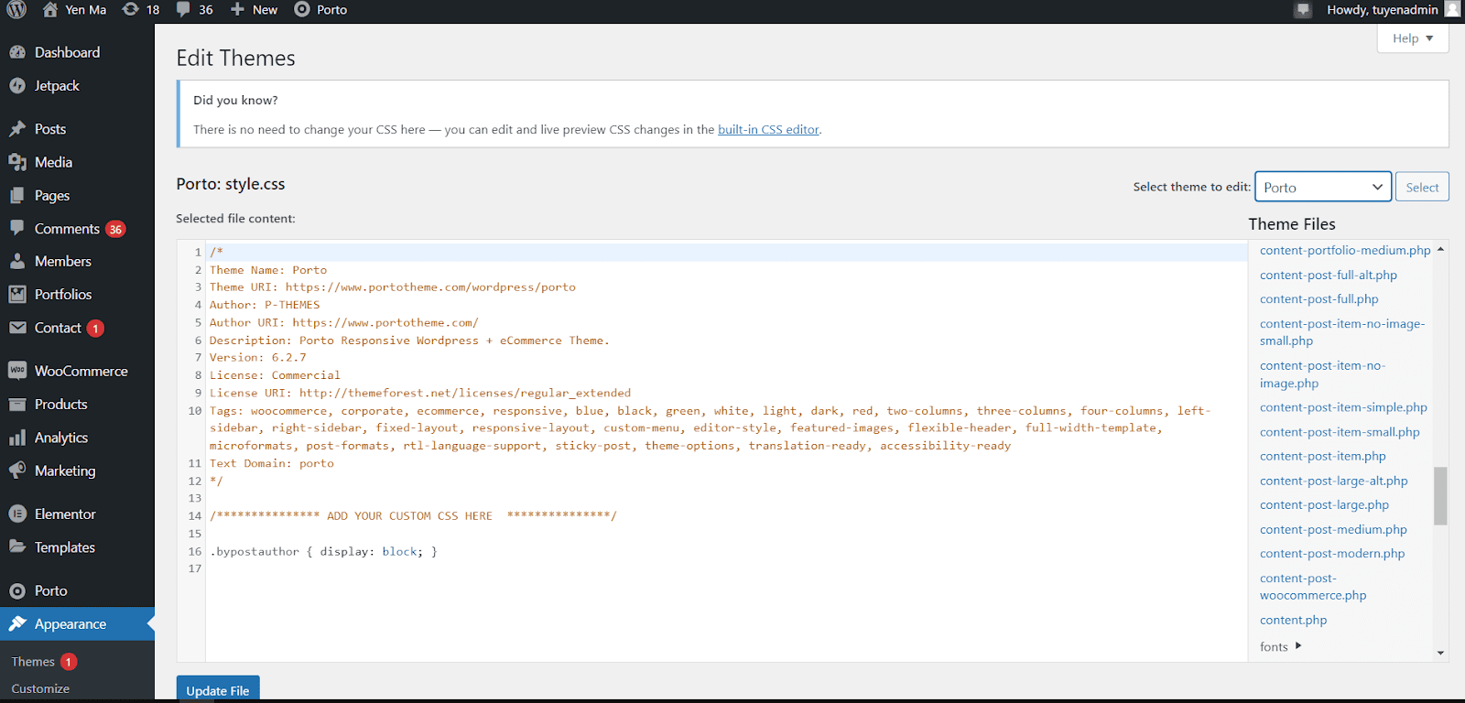
Task: Click the Members person icon
Action: click(17, 262)
